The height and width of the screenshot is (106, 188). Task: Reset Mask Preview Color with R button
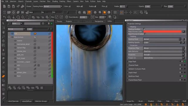(x=184, y=32)
